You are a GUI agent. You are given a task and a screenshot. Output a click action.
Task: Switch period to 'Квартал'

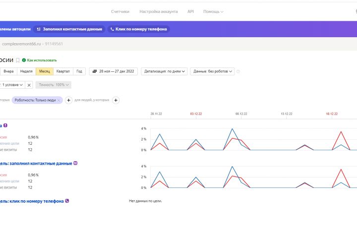coord(63,71)
